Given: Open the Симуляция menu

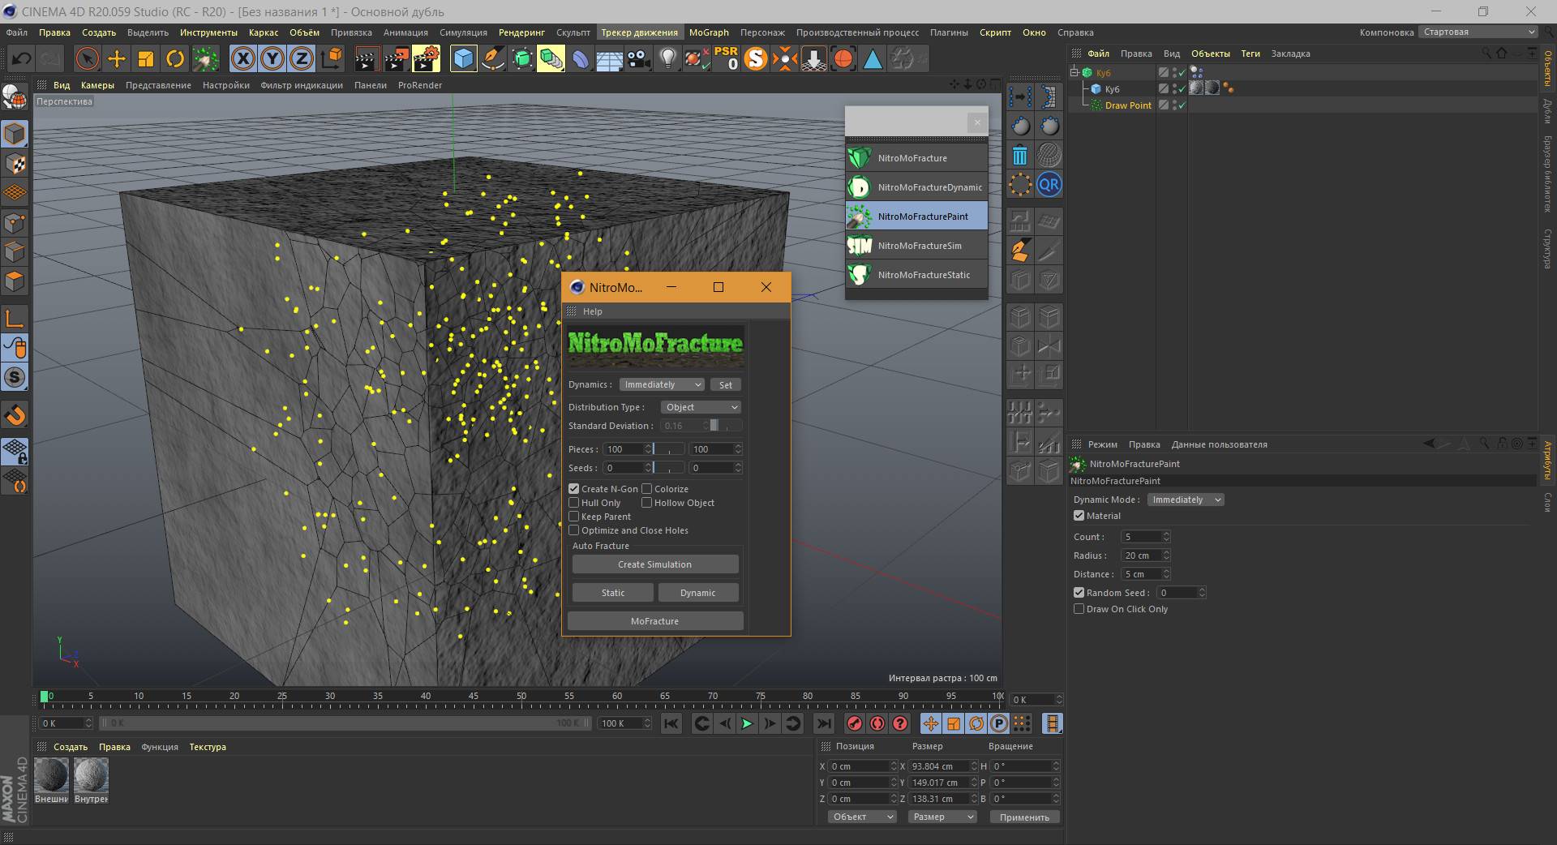Looking at the screenshot, I should click(x=463, y=32).
